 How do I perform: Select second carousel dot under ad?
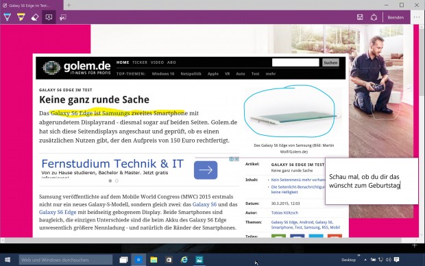(117, 180)
